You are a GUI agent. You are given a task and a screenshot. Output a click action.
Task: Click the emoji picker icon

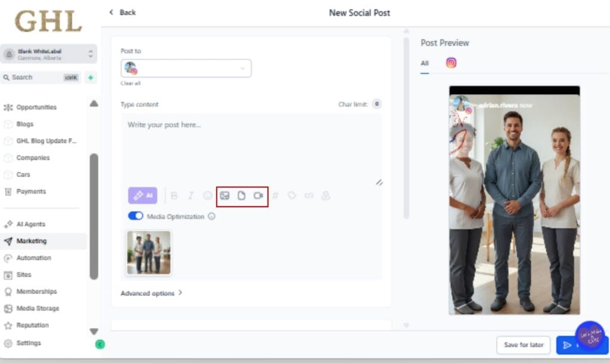point(207,195)
